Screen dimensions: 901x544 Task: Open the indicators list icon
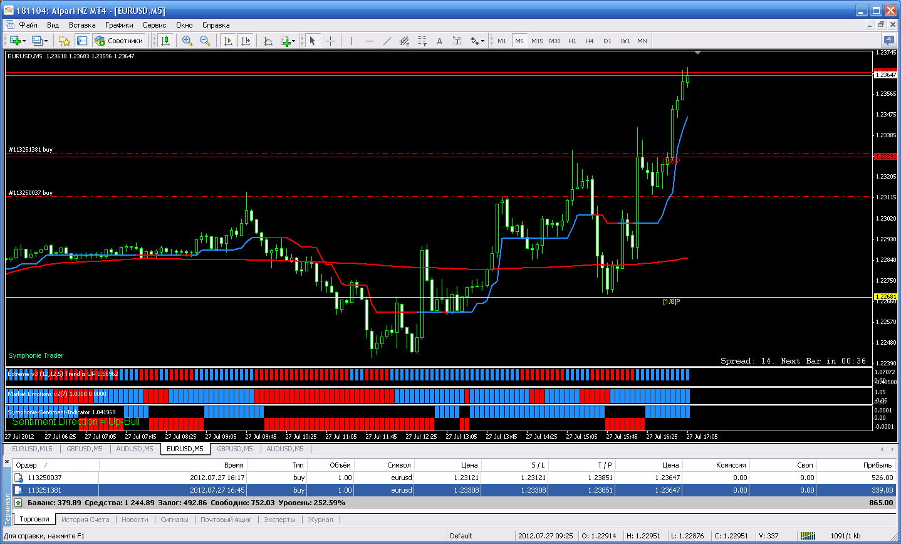(285, 41)
